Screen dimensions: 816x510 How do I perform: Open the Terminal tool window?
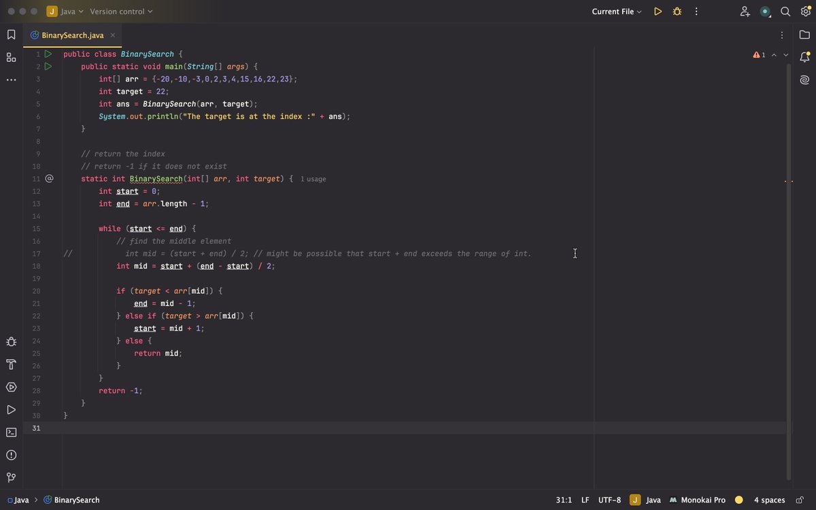coord(11,432)
